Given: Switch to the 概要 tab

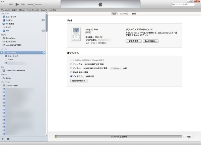Looking at the screenshot, I should [x=114, y=14].
